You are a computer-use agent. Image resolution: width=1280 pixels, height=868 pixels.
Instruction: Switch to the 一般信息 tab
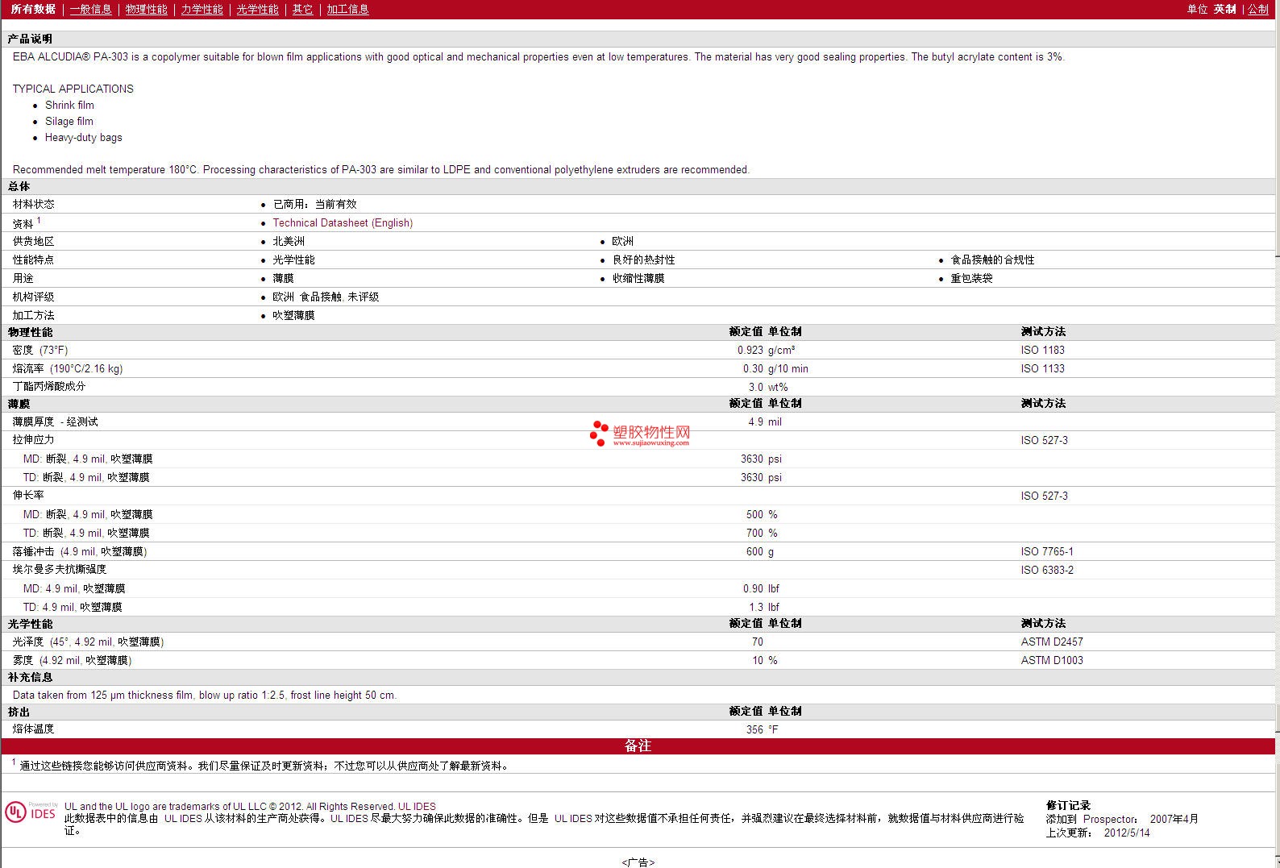[x=90, y=9]
